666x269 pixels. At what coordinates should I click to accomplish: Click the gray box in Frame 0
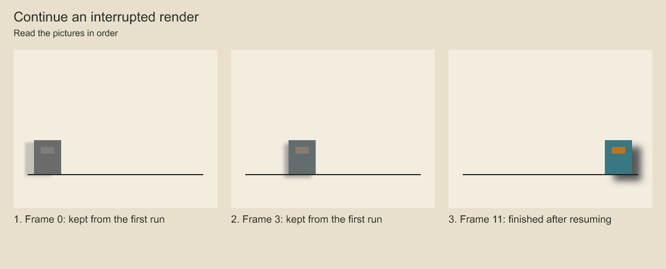[48, 157]
